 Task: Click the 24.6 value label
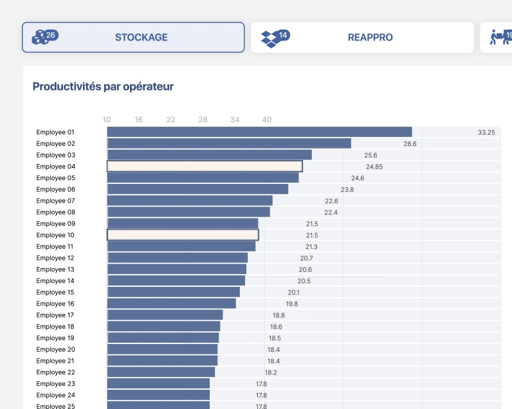click(358, 178)
